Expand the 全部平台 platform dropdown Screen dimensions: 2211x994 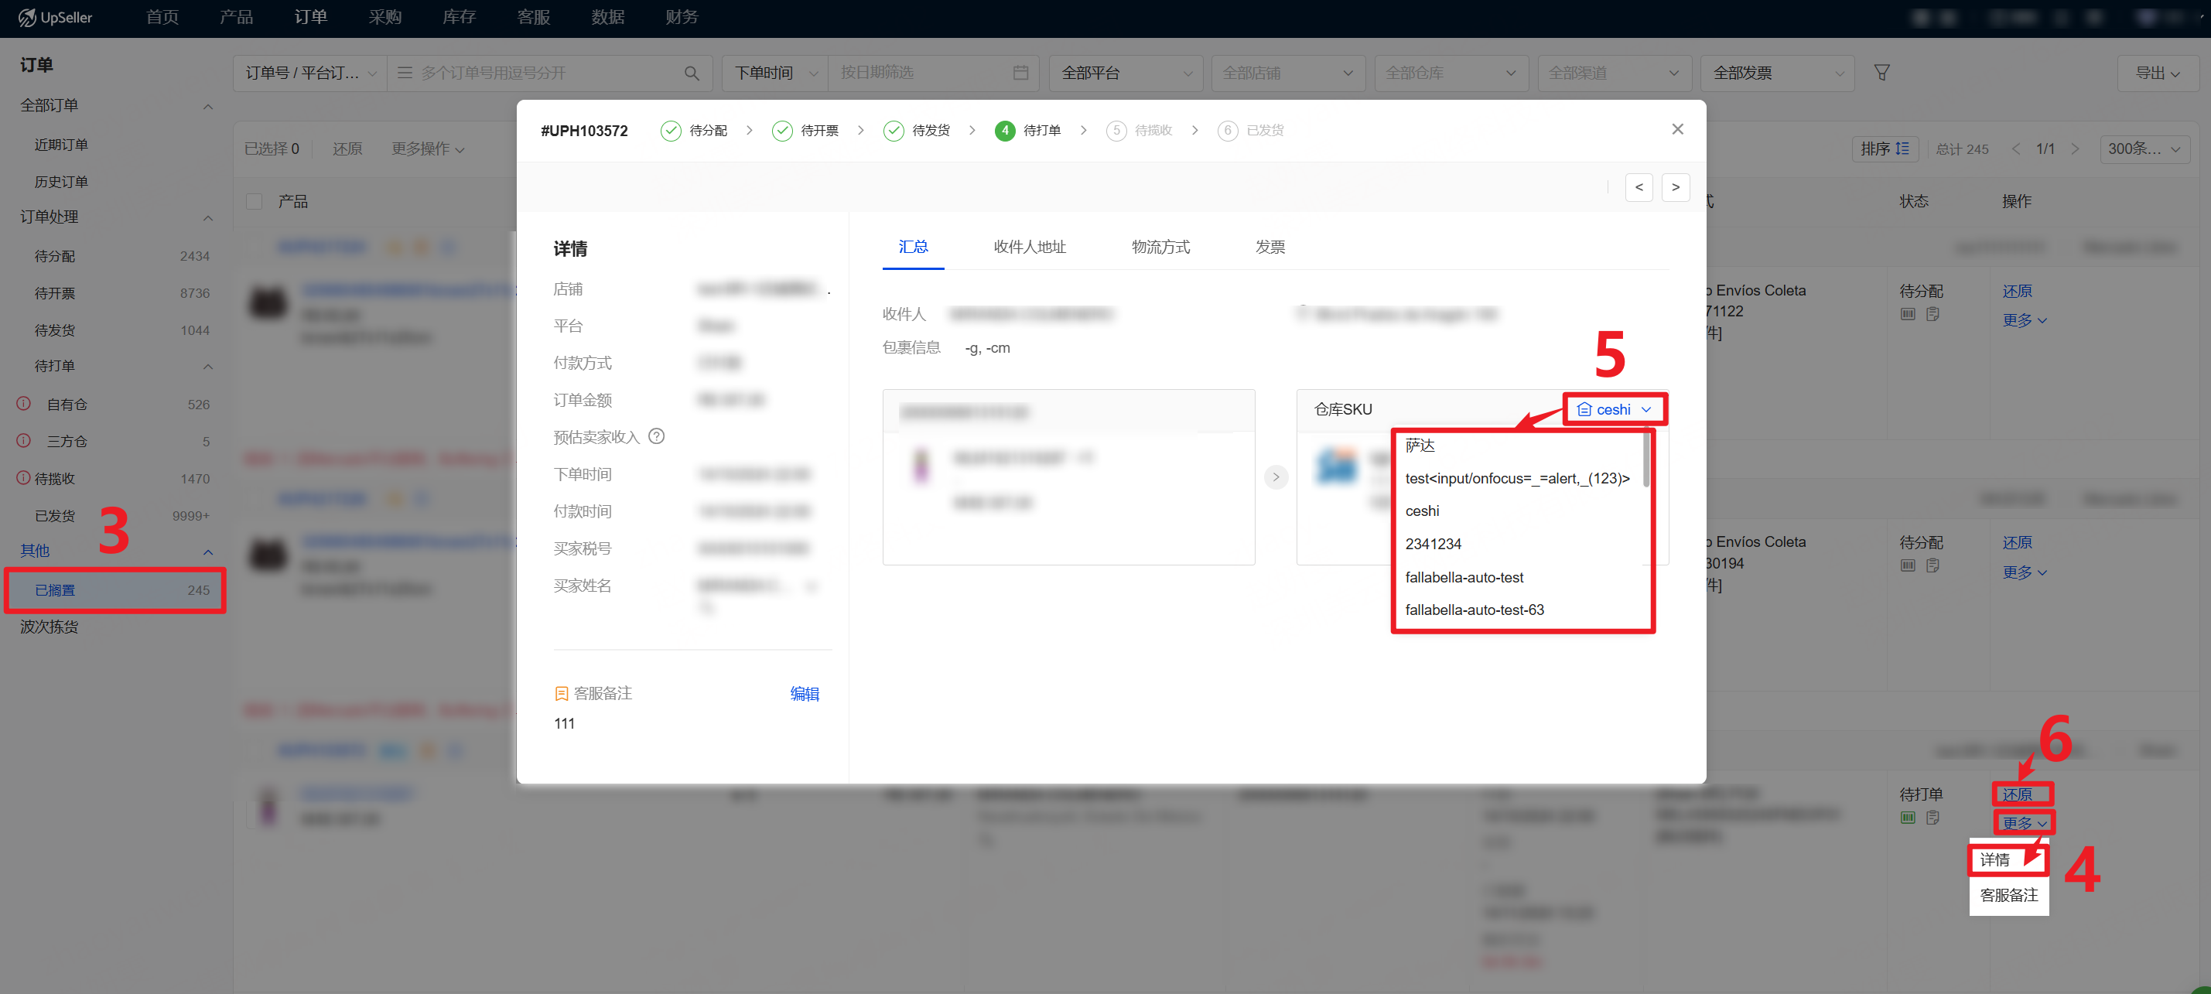(x=1126, y=73)
